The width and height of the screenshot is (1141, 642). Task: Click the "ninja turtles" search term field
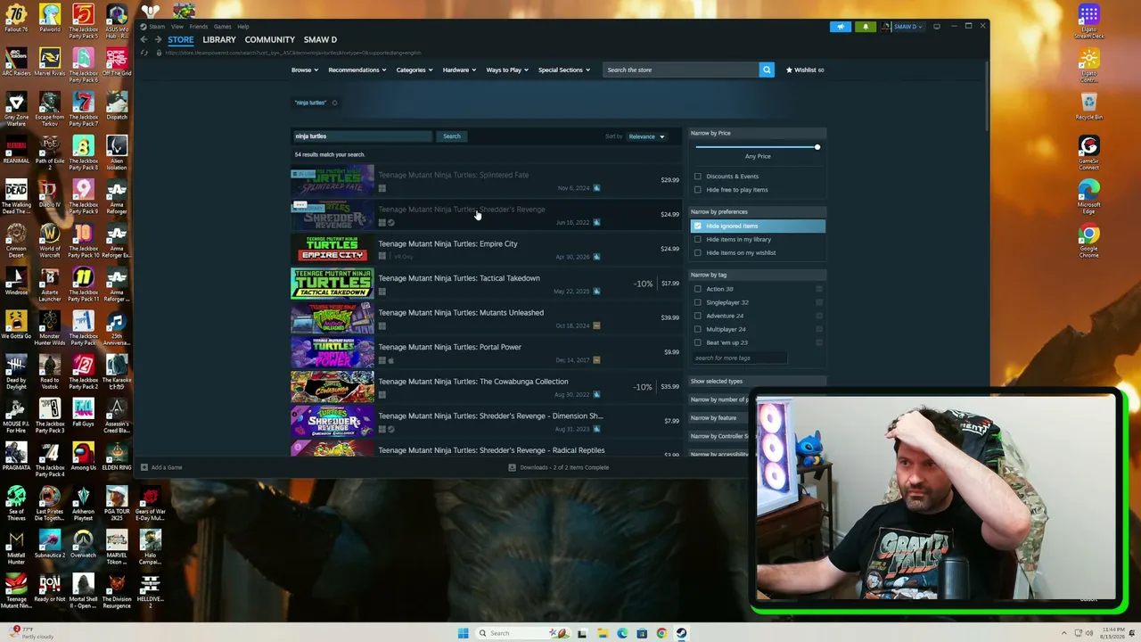point(363,136)
